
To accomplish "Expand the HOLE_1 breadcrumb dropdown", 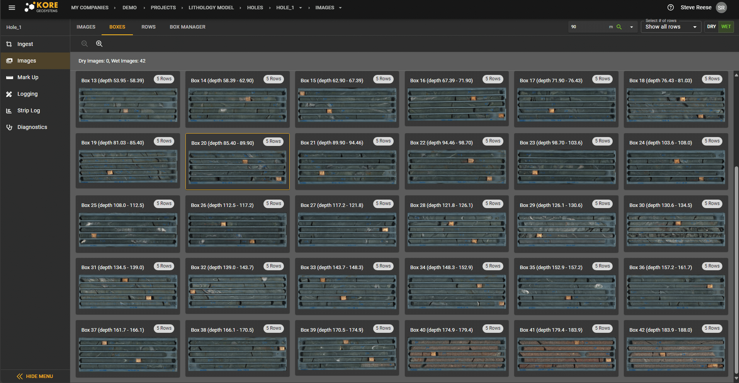I will tap(301, 8).
